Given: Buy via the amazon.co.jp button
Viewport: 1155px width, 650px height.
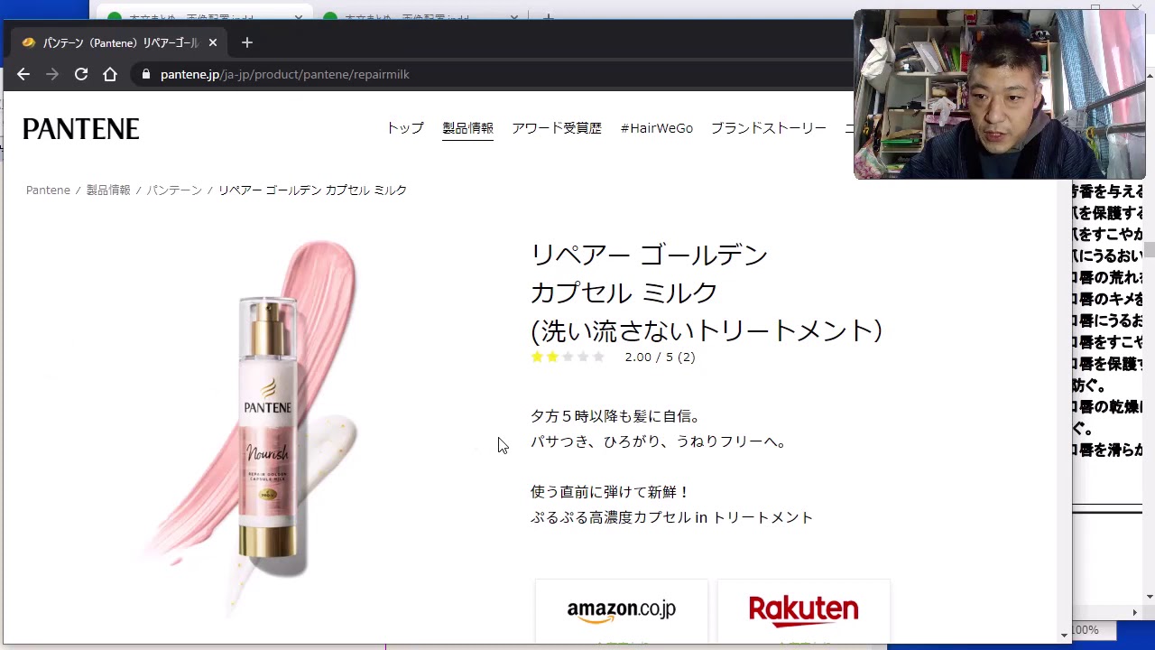Looking at the screenshot, I should pos(622,611).
